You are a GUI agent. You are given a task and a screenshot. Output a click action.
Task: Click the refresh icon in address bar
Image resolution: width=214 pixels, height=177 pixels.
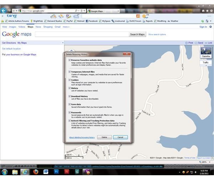pos(14,11)
